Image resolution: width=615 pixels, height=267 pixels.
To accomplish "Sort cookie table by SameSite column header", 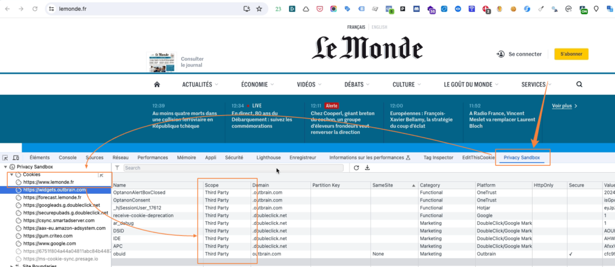I will click(393, 185).
